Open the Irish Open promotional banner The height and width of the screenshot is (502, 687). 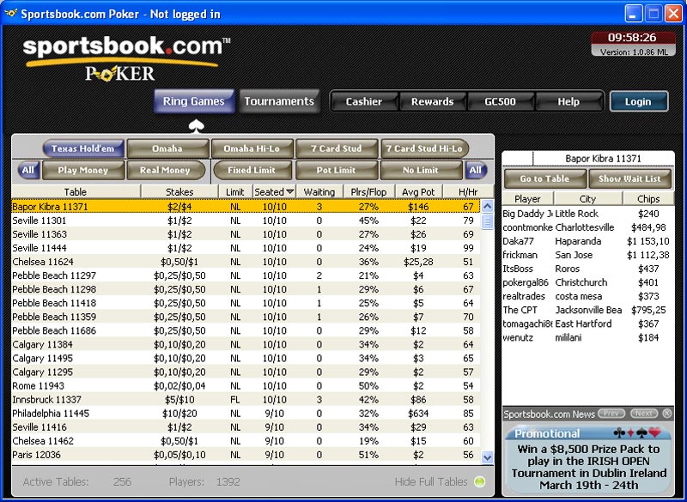[x=588, y=460]
